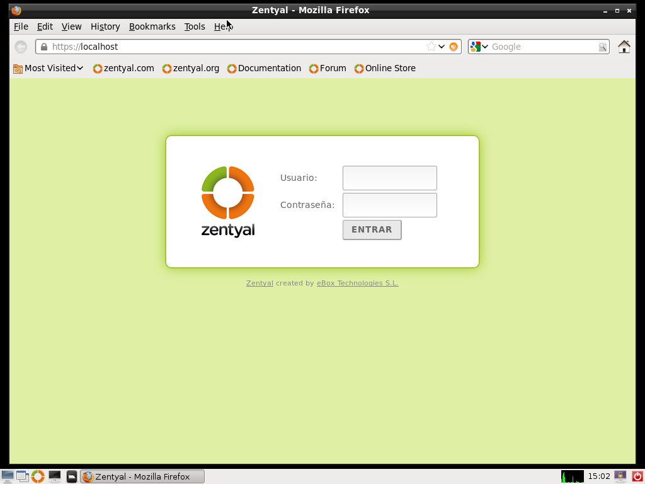
Task: Open the zentyal.org bookmark
Action: tap(190, 68)
